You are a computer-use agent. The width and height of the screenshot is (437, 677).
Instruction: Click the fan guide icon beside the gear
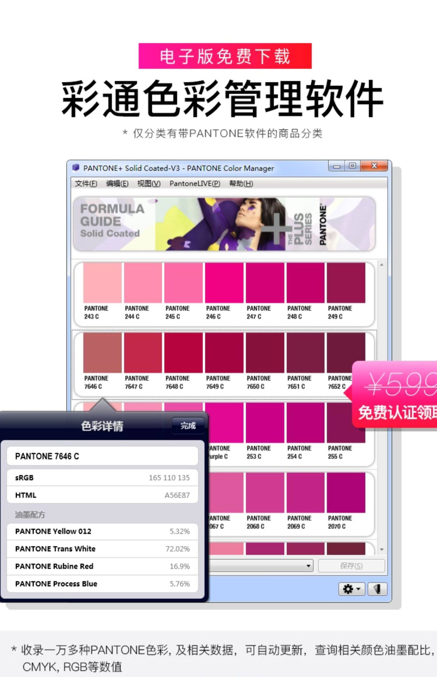coord(377,589)
